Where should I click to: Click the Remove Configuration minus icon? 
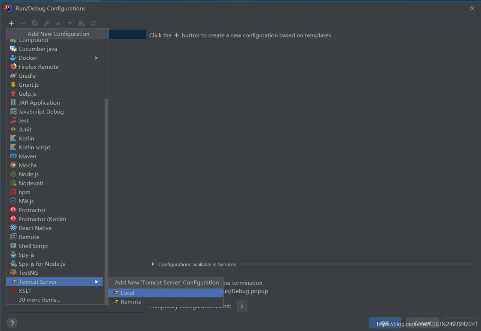point(23,23)
